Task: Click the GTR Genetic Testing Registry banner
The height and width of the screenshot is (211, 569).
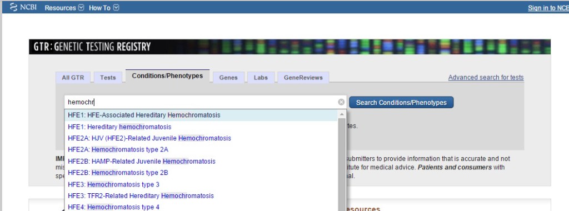Action: (290, 47)
